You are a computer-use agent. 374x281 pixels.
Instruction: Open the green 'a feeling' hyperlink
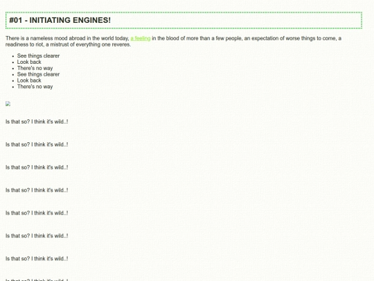pos(141,38)
